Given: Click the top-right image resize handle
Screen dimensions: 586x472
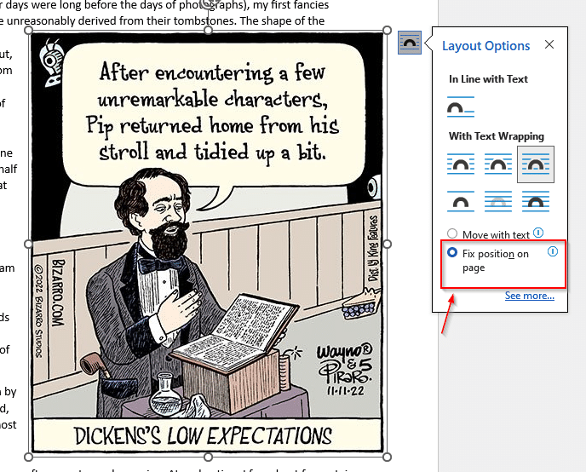Looking at the screenshot, I should (x=388, y=30).
